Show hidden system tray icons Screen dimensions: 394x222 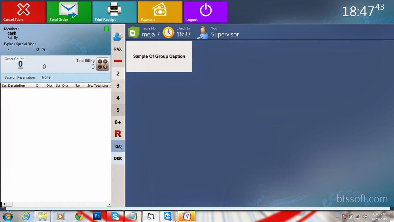pos(337,216)
